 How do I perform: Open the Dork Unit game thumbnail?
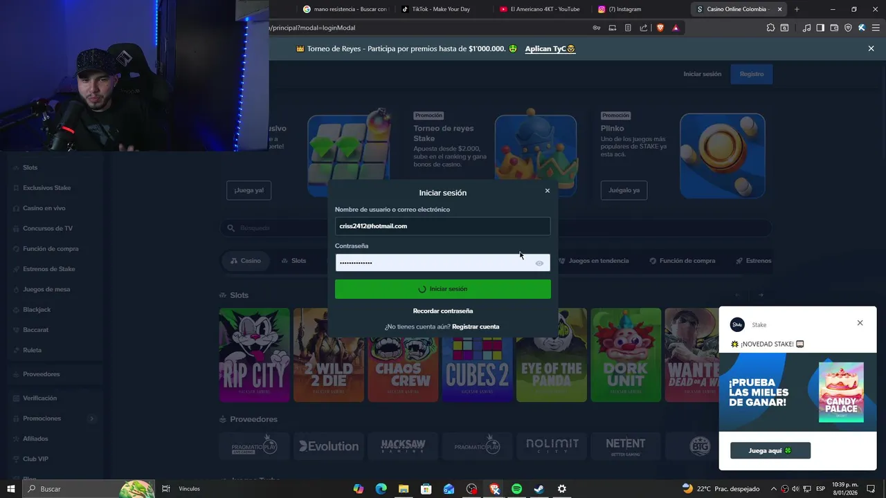[x=626, y=355]
